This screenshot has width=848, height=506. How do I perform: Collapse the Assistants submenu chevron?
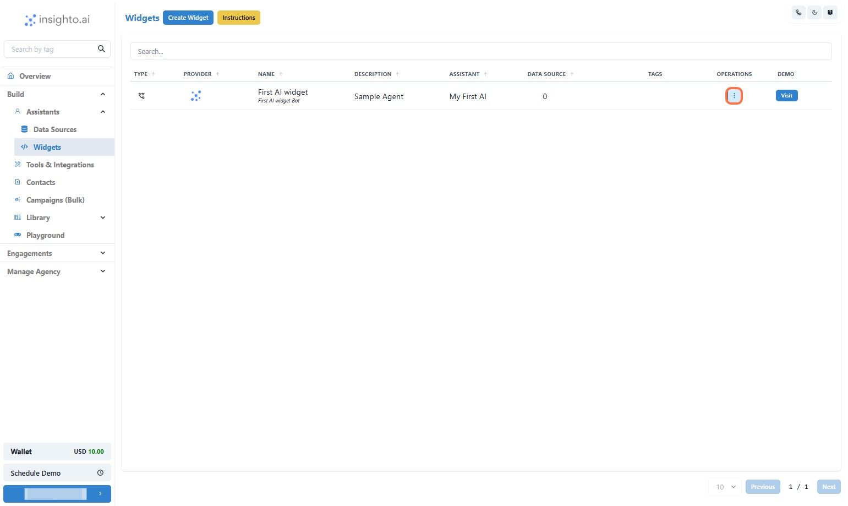coord(103,112)
